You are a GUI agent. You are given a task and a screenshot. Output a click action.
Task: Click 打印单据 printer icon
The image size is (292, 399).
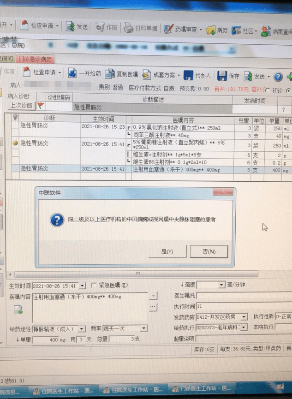click(129, 28)
